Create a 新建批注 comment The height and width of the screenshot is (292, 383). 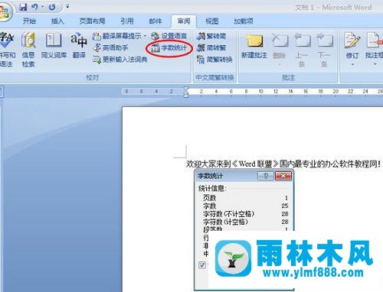(254, 46)
